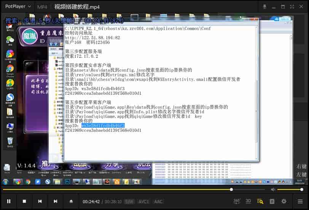Screen dimensions: 309x210
Task: Click the 第四步配置安卓客户端 heading
Action: [x=88, y=65]
